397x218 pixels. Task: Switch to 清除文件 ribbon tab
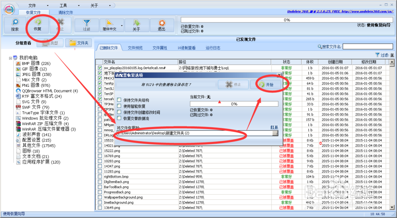click(66, 12)
